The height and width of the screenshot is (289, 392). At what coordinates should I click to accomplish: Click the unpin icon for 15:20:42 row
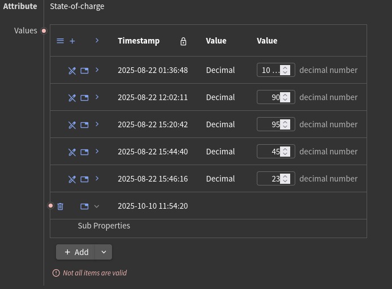pyautogui.click(x=72, y=125)
